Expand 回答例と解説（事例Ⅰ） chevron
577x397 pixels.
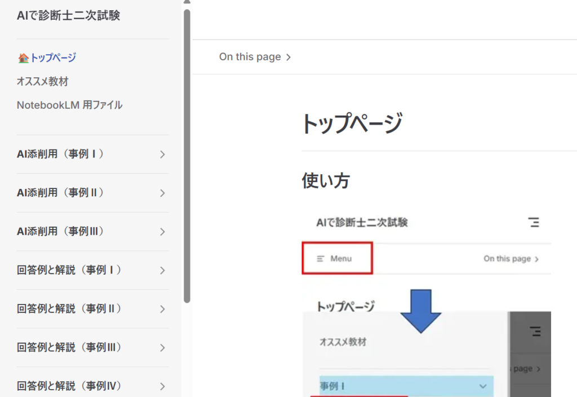[162, 271]
